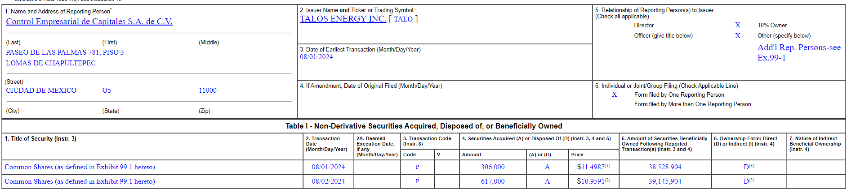Screen dimensions: 847x189
Task: Click the Nature of Indirect Beneficial Ownership header
Action: coord(815,144)
